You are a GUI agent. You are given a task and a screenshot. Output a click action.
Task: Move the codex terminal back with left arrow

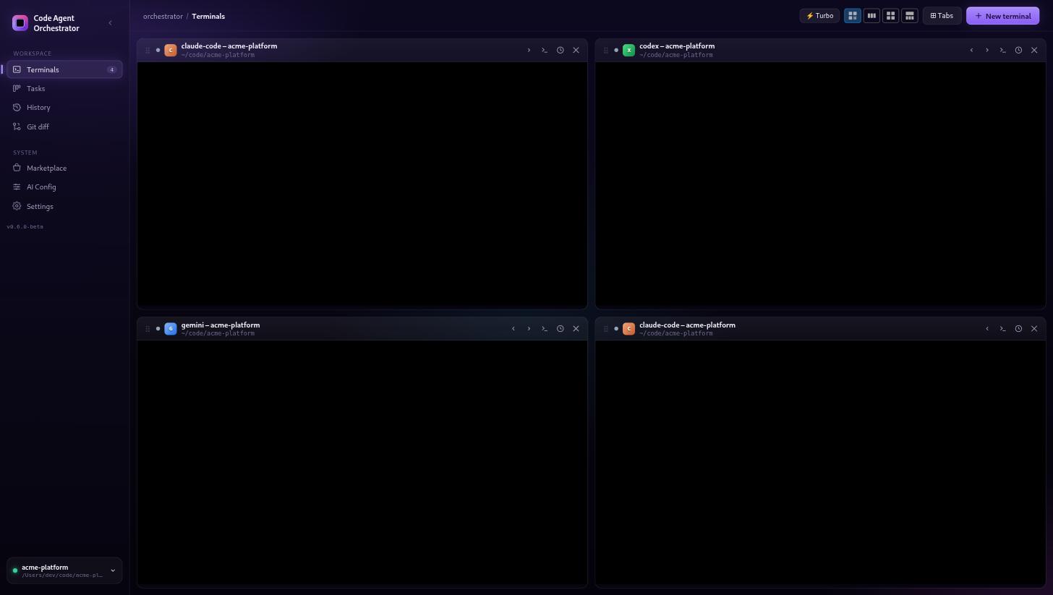971,50
